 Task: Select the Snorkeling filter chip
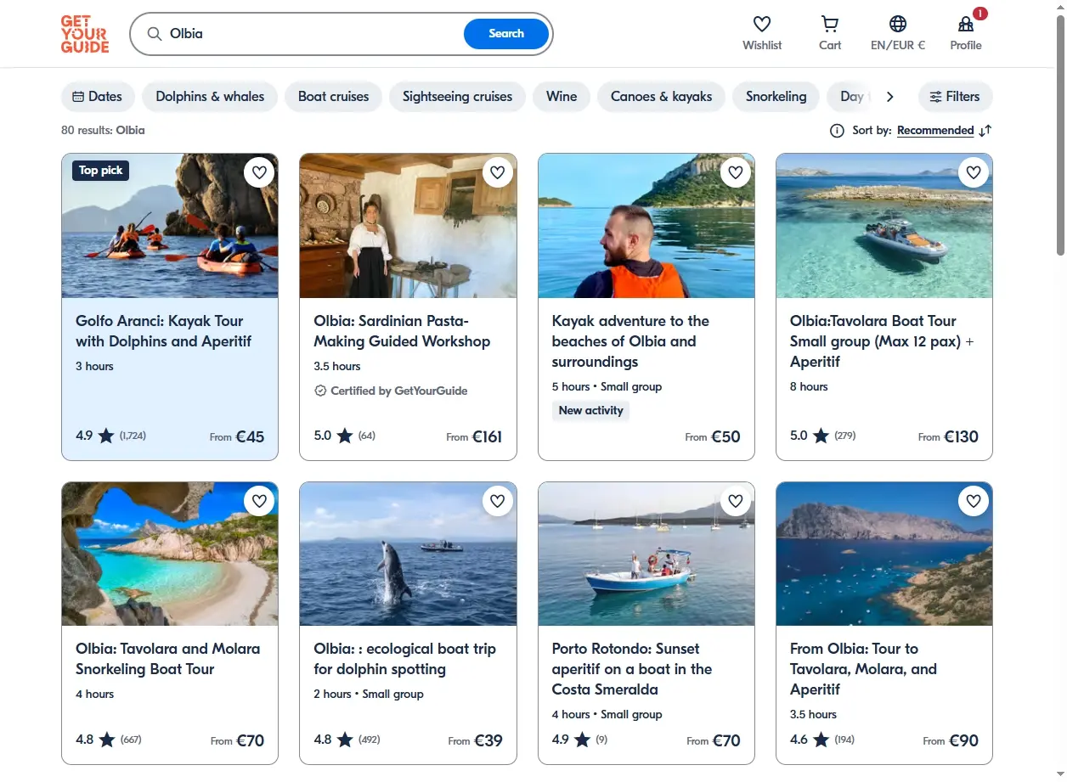(x=776, y=97)
